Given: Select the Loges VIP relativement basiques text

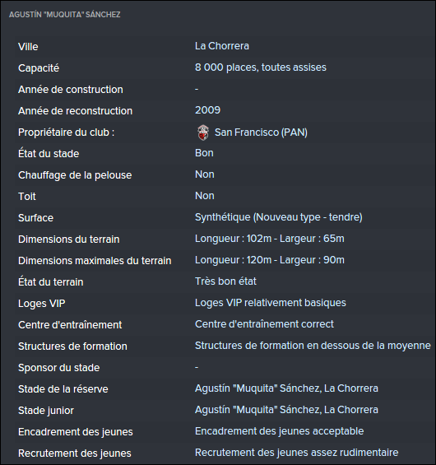Looking at the screenshot, I should coord(271,303).
